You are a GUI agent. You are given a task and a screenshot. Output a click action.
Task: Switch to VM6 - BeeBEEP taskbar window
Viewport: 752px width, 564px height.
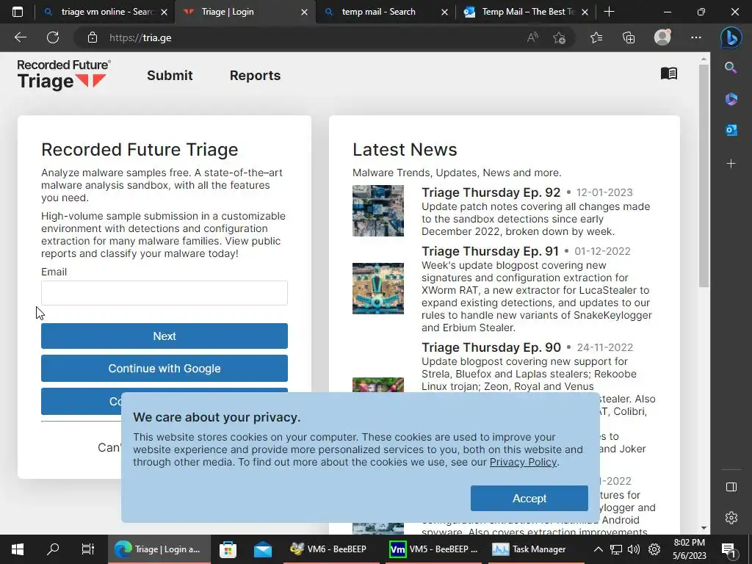330,549
